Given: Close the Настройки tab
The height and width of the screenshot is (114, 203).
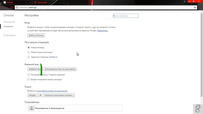Looking at the screenshot, I should 61,2.
